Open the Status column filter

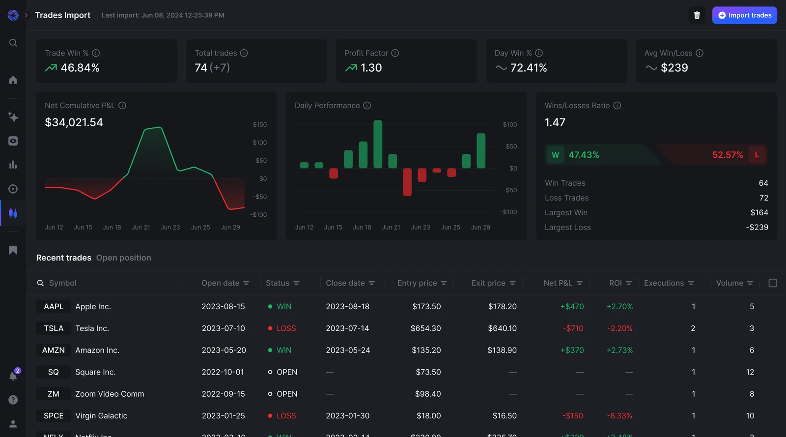pos(296,283)
